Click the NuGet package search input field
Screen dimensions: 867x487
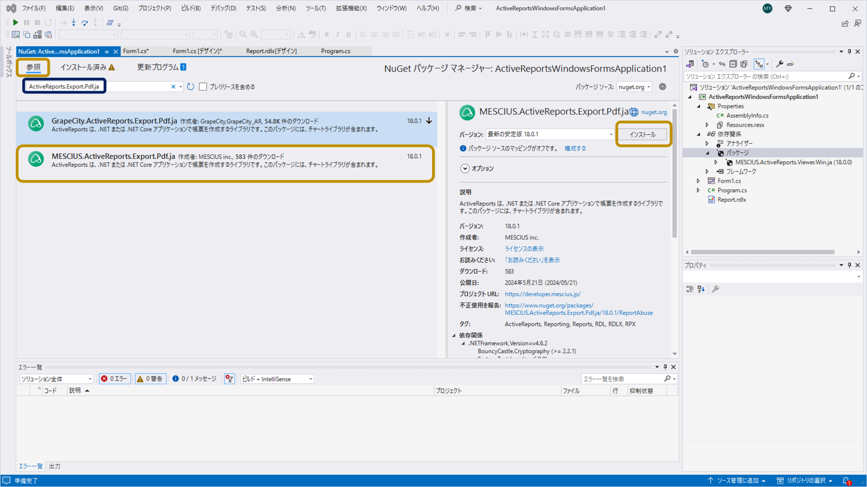pos(97,87)
